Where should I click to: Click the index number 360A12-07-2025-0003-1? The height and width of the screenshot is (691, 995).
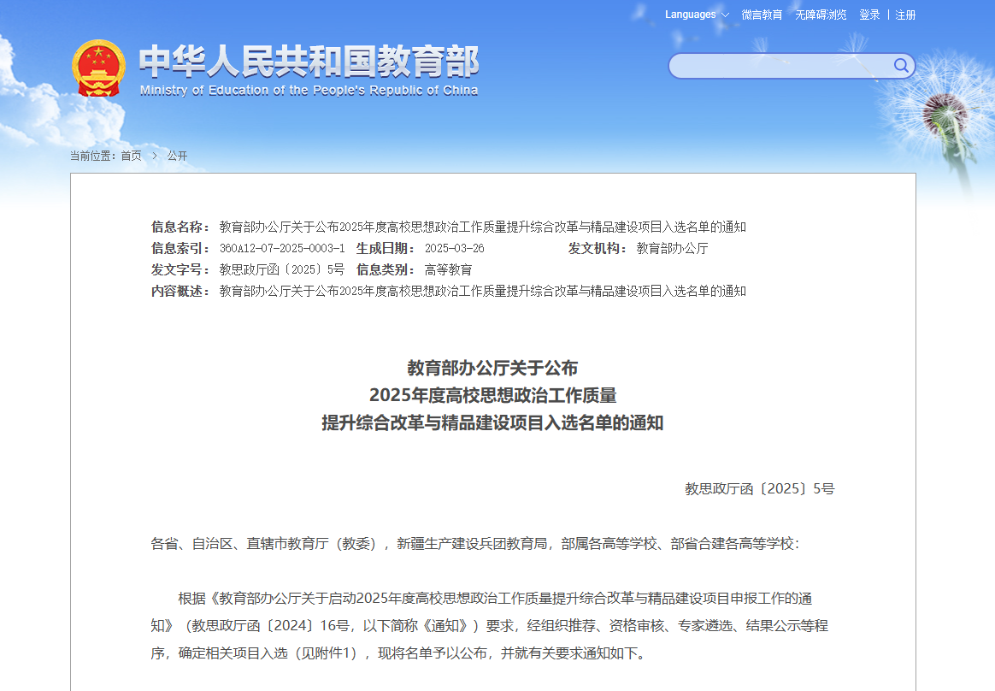[x=282, y=248]
